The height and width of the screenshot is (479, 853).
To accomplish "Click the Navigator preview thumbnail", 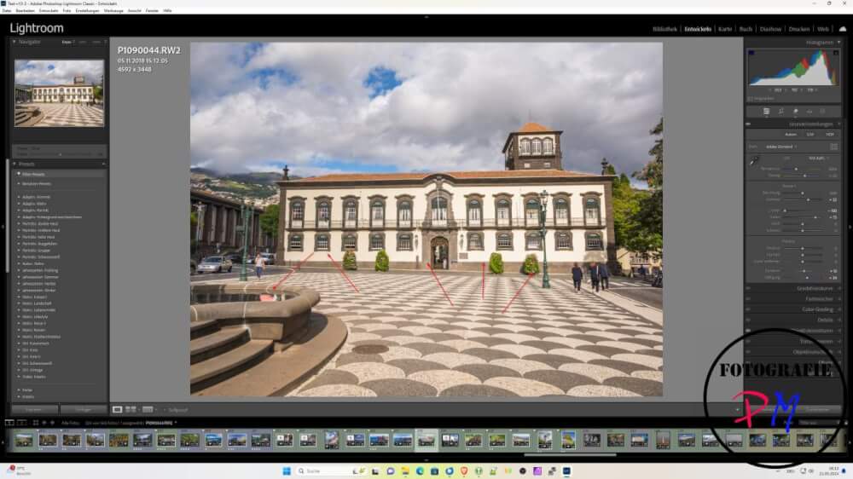I will pos(60,93).
